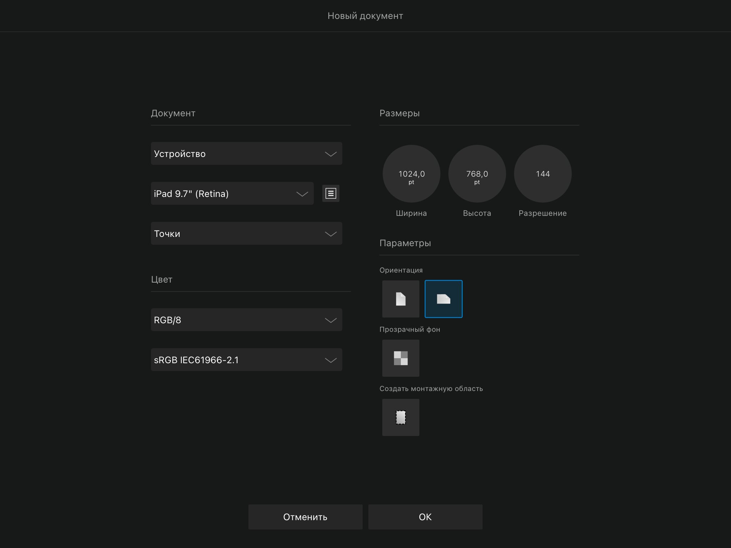Screen dimensions: 731x548
Task: Tap the Ширина 1024,0 pt dial
Action: coord(411,174)
